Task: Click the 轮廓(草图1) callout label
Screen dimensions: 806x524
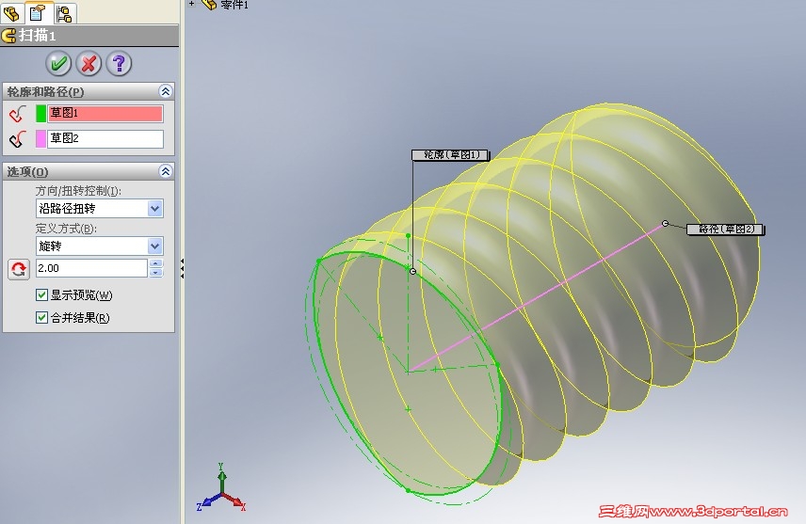Action: click(x=450, y=155)
